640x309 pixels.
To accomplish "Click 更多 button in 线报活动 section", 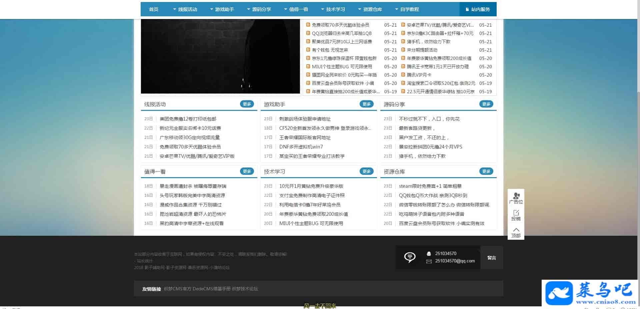I will 247,104.
